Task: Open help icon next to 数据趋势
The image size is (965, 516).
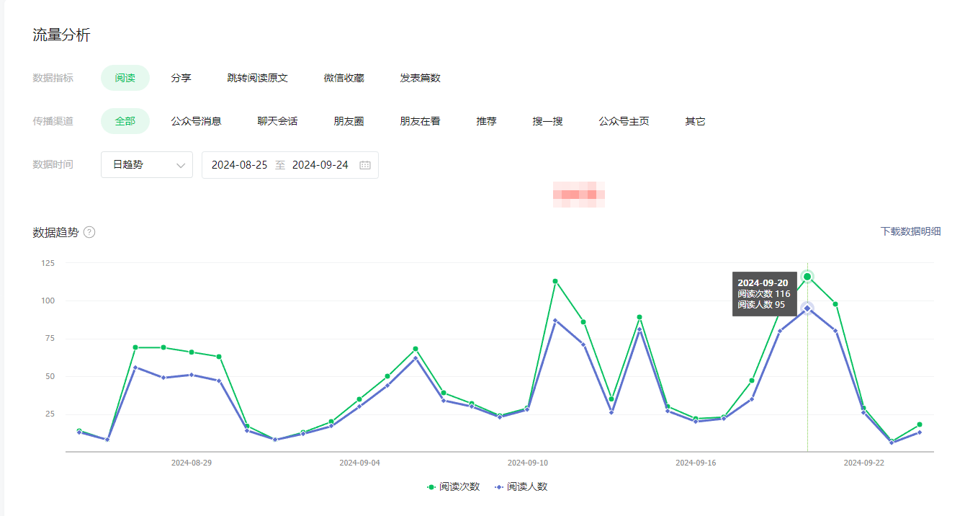Action: [89, 232]
